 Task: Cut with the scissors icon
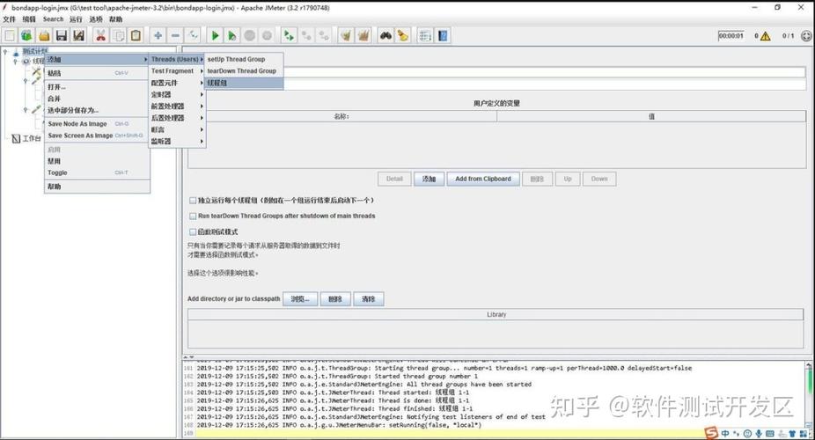tap(101, 35)
